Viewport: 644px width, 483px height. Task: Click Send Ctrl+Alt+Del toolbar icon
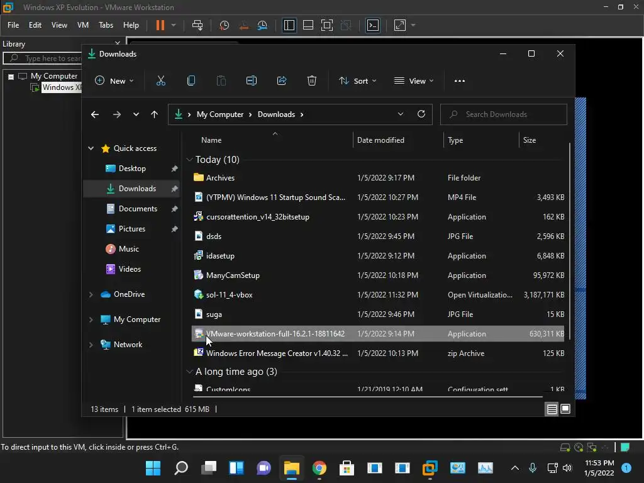click(197, 25)
